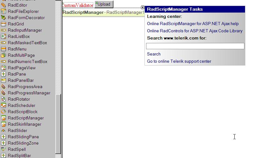Select the RadPageView toolbox icon
The height and width of the screenshot is (158, 267).
point(3,68)
